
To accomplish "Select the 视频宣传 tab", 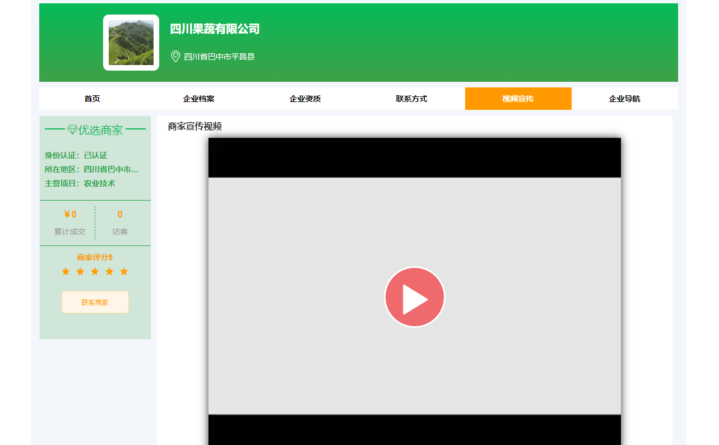I will [x=518, y=99].
